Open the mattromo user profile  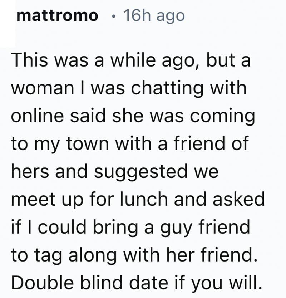[57, 16]
